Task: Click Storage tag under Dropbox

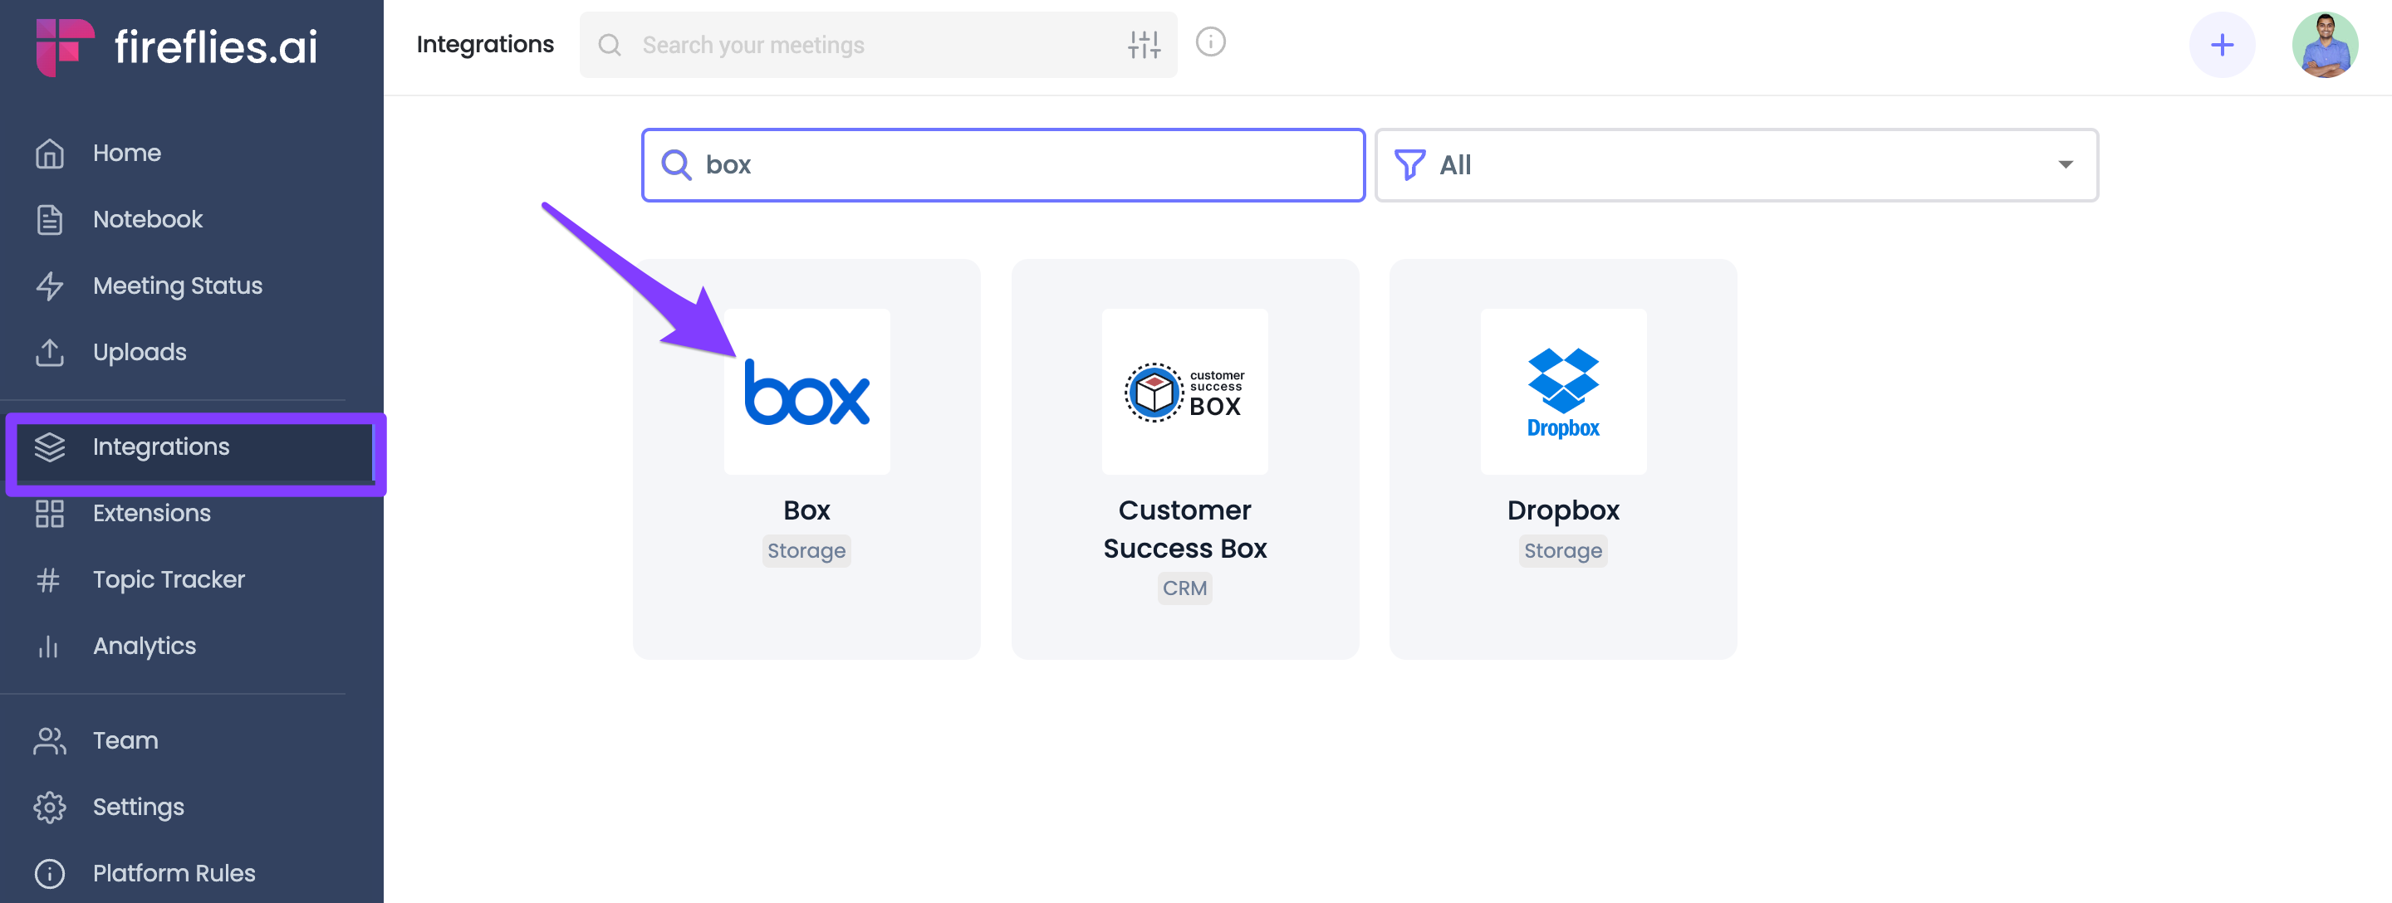Action: click(x=1564, y=551)
